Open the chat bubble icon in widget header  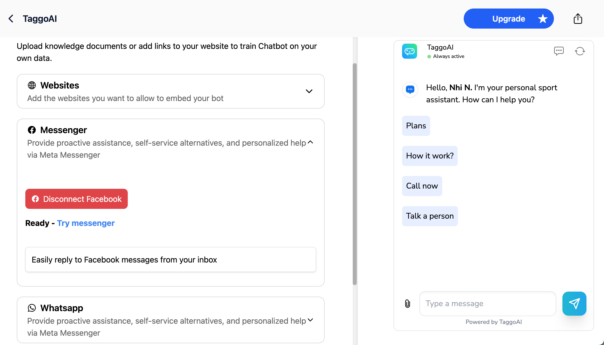pyautogui.click(x=559, y=51)
